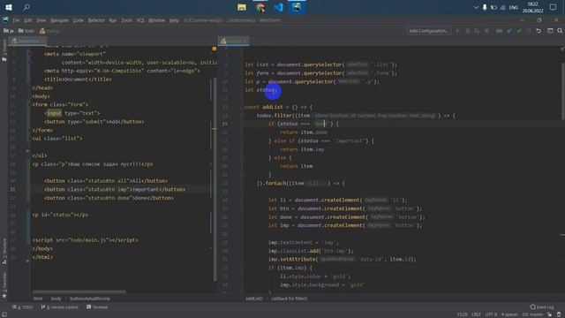This screenshot has width=565, height=318.
Task: Open the Code menu
Action: tap(79, 20)
